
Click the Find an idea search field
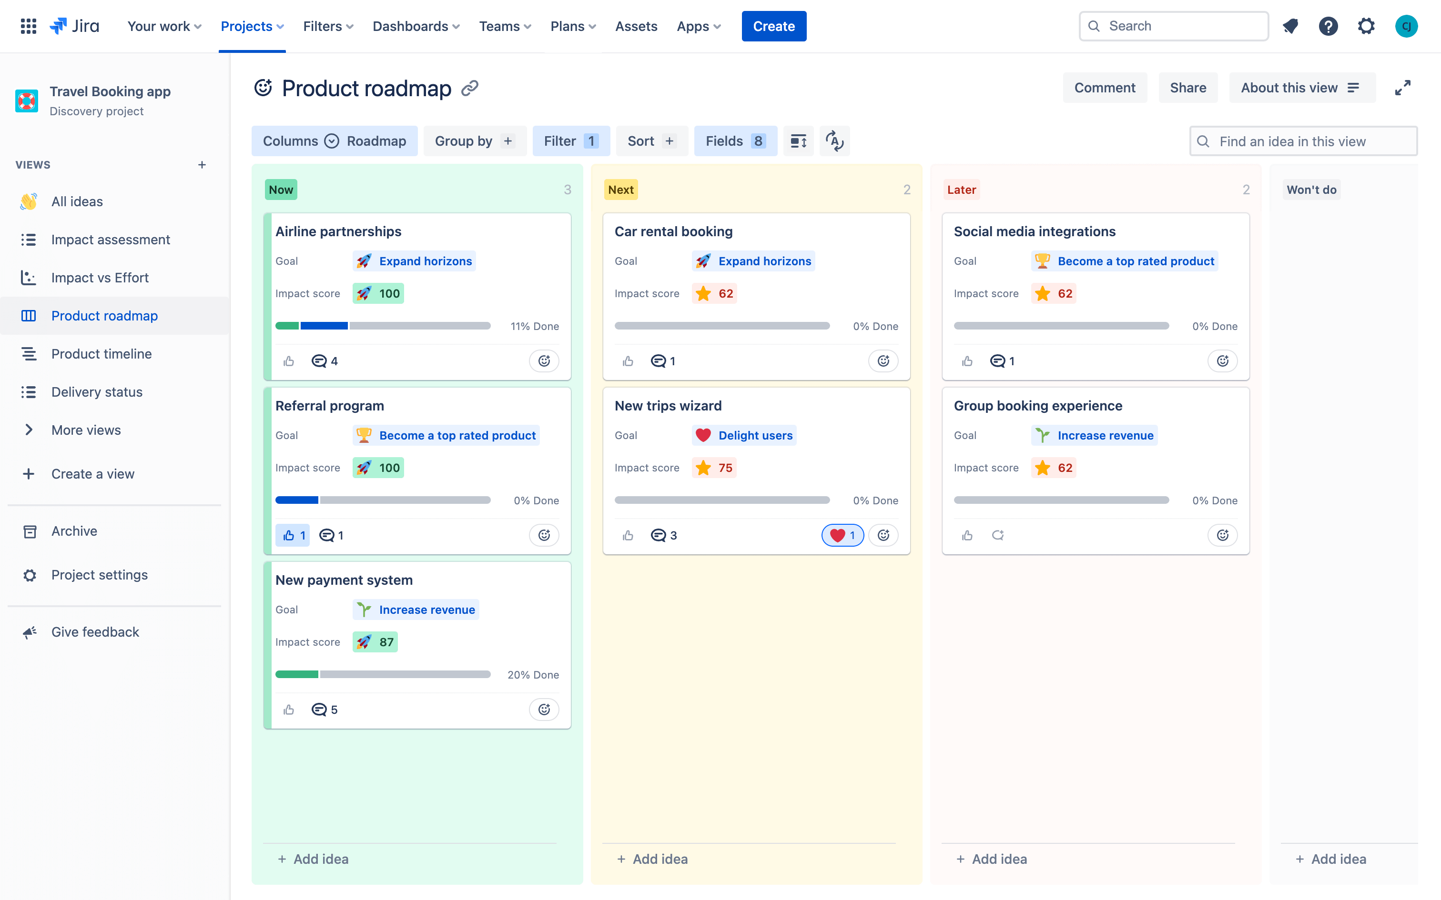[x=1303, y=141]
